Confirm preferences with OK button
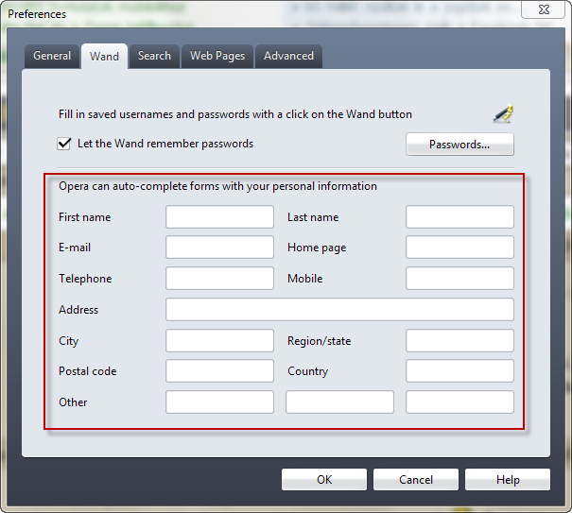This screenshot has width=572, height=513. [x=324, y=479]
